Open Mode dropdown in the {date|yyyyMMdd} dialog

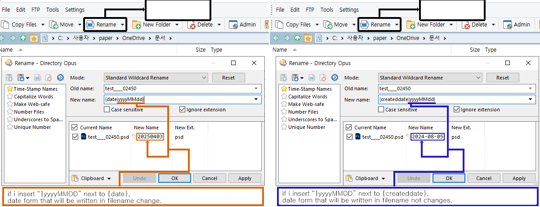tap(205, 78)
